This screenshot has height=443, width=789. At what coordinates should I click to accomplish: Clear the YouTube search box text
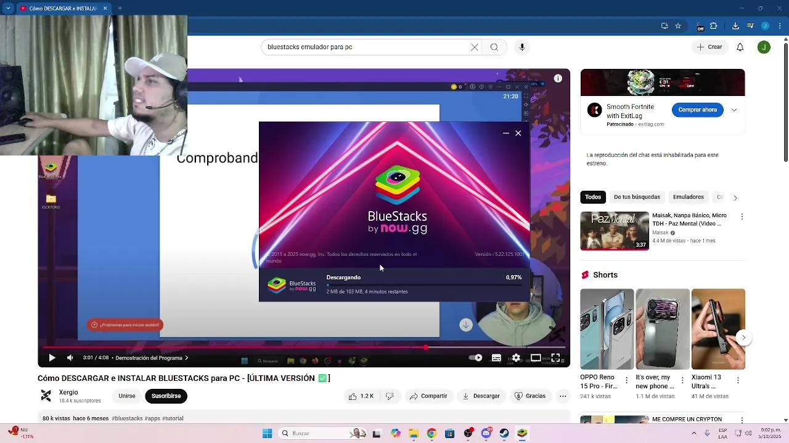[475, 47]
